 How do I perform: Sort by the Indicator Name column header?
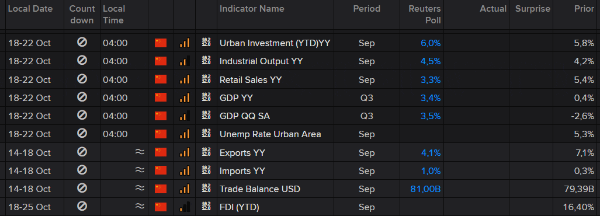252,8
